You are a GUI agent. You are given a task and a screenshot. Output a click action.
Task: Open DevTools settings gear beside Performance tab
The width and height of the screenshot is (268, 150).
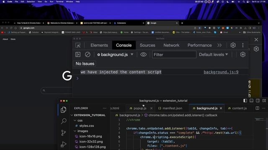(x=233, y=45)
